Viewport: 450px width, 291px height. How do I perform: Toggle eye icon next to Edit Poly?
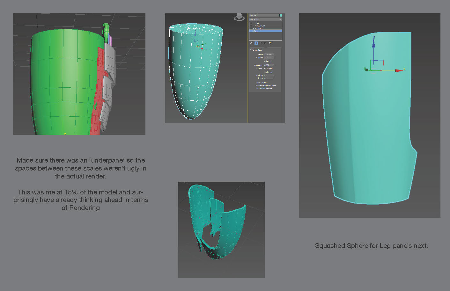coord(251,28)
